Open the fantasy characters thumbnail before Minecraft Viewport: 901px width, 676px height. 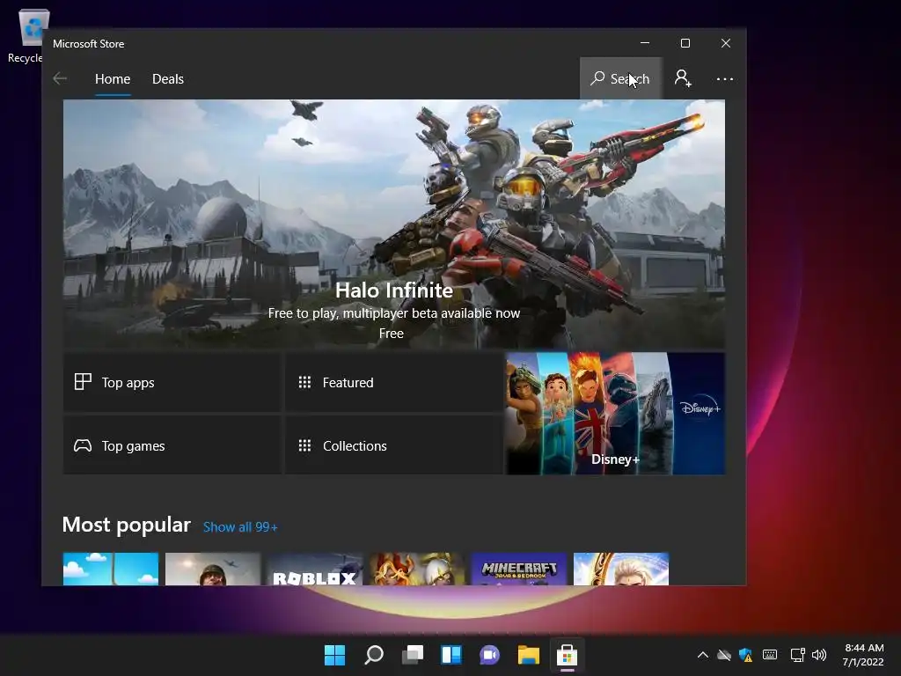click(416, 569)
